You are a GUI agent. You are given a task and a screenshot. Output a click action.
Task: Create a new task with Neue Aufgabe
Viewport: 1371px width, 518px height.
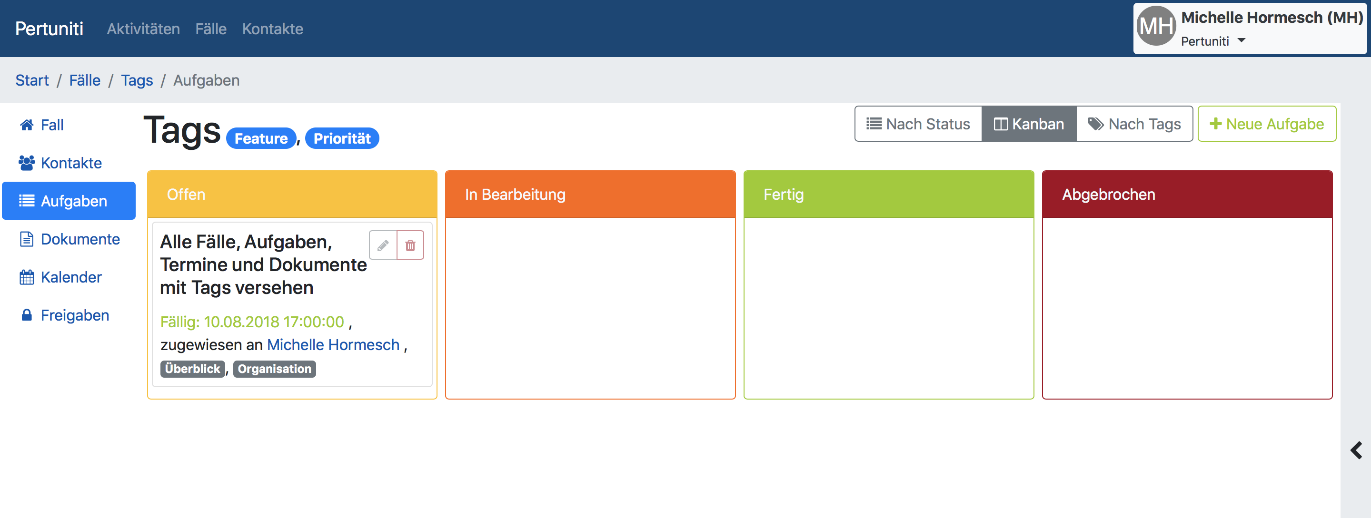[x=1267, y=124]
